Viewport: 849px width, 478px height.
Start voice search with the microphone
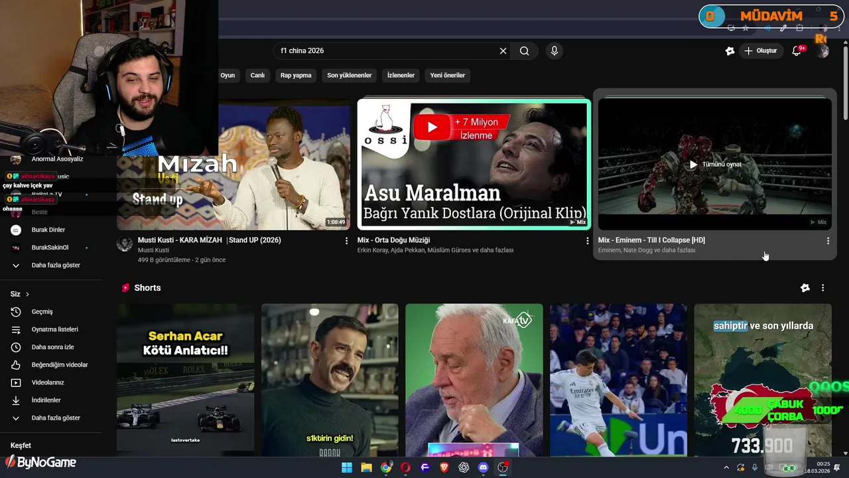point(555,51)
